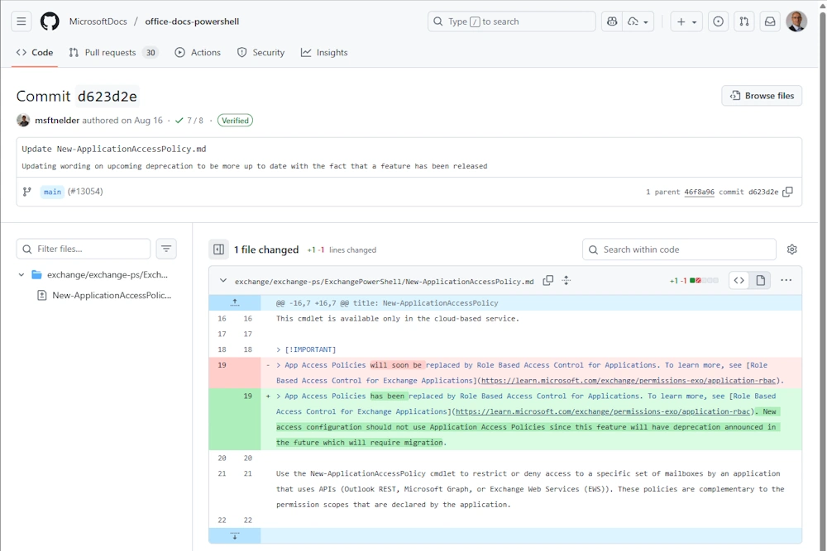Switch to source diff view
Screen dimensions: 827x551
[x=739, y=281]
